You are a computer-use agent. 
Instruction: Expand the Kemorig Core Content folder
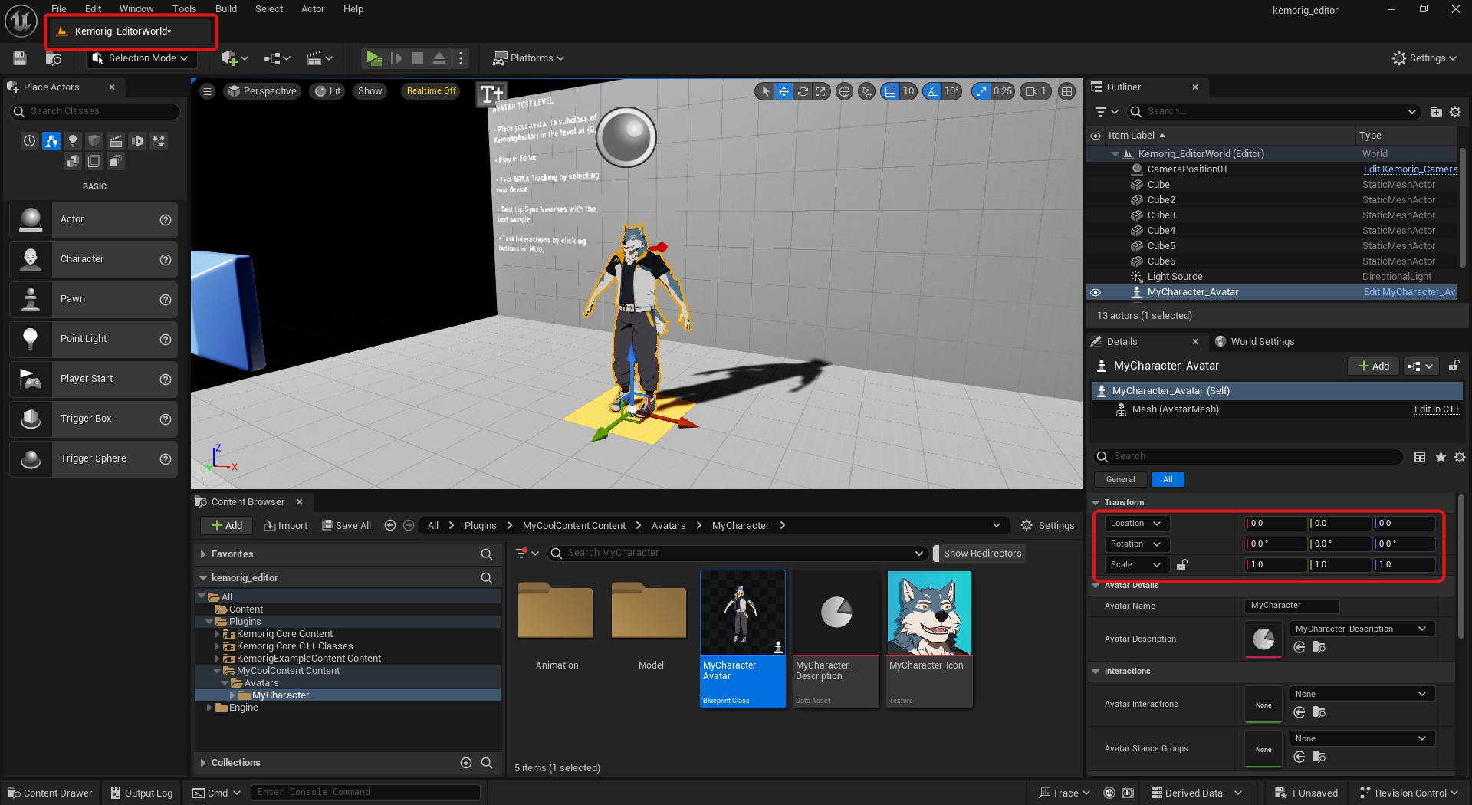[217, 634]
